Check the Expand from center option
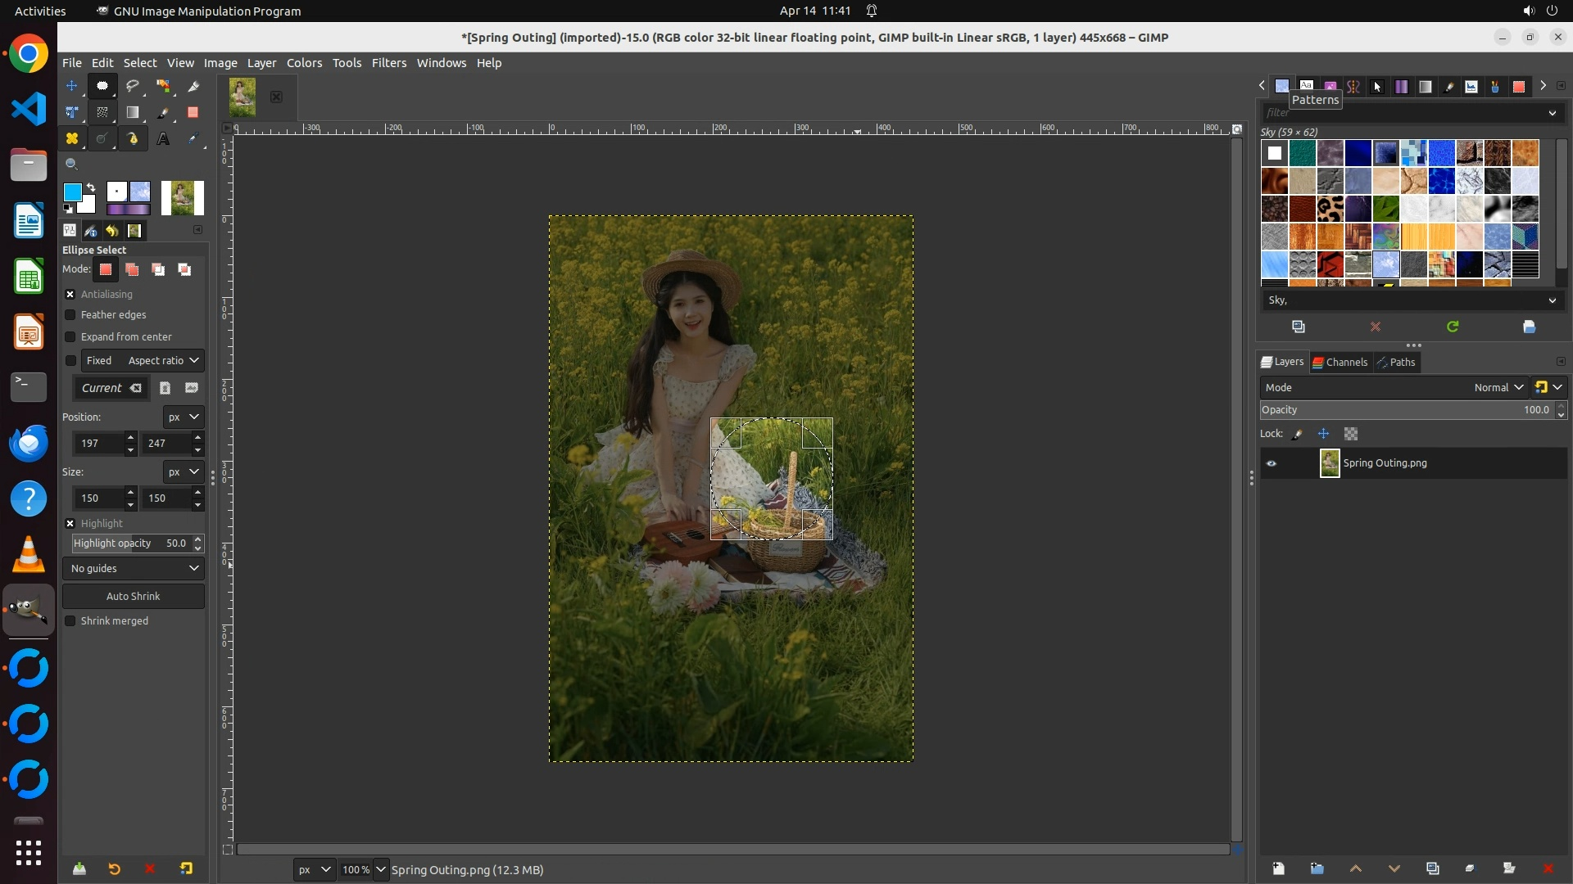 pos(70,337)
